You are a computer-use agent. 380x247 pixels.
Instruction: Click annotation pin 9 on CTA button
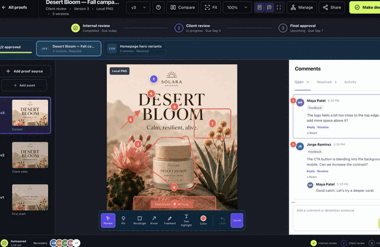(175, 204)
